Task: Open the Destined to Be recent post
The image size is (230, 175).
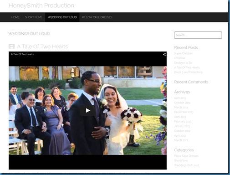Action: coord(183,63)
